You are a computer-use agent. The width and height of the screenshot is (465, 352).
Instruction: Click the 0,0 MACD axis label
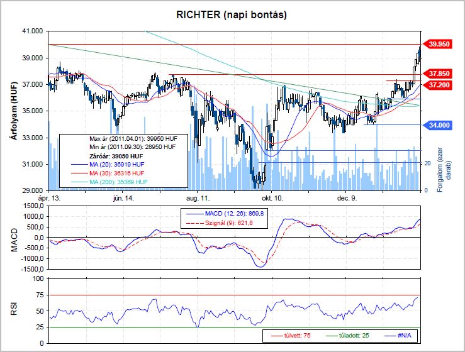point(39,238)
